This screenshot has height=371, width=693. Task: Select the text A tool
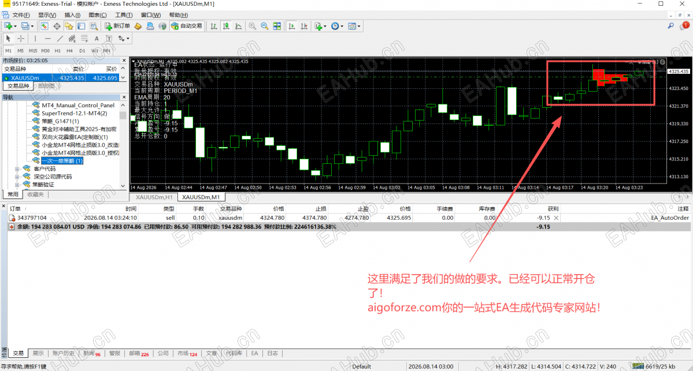(97, 39)
